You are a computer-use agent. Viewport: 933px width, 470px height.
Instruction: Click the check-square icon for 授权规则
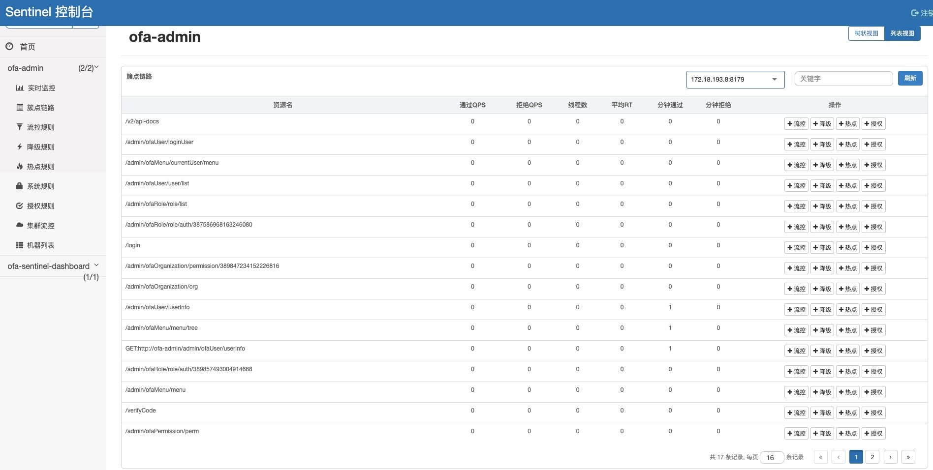coord(20,206)
